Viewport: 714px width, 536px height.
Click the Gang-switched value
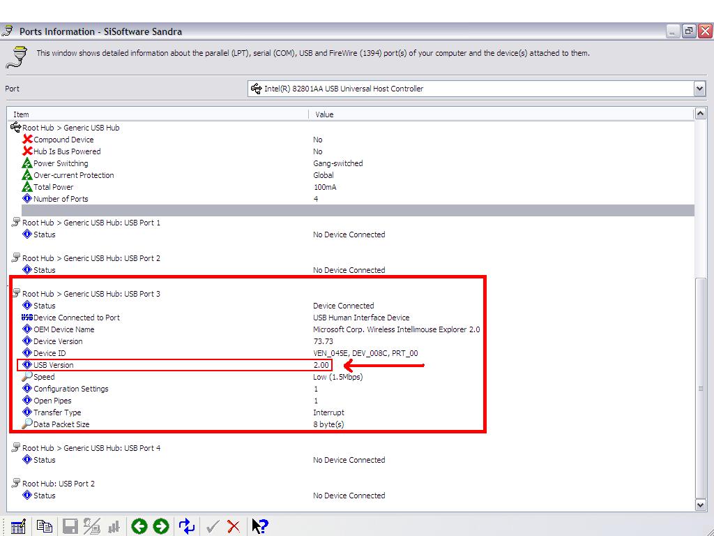click(x=338, y=163)
